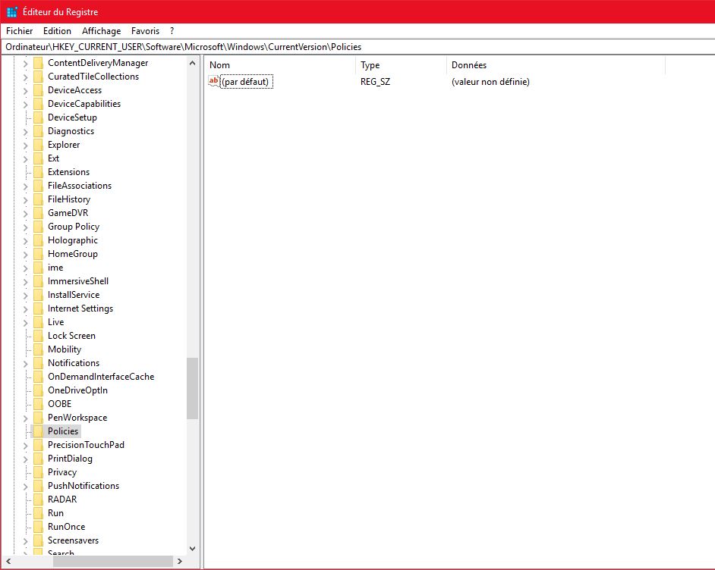Click the Privacy folder icon

coord(38,472)
